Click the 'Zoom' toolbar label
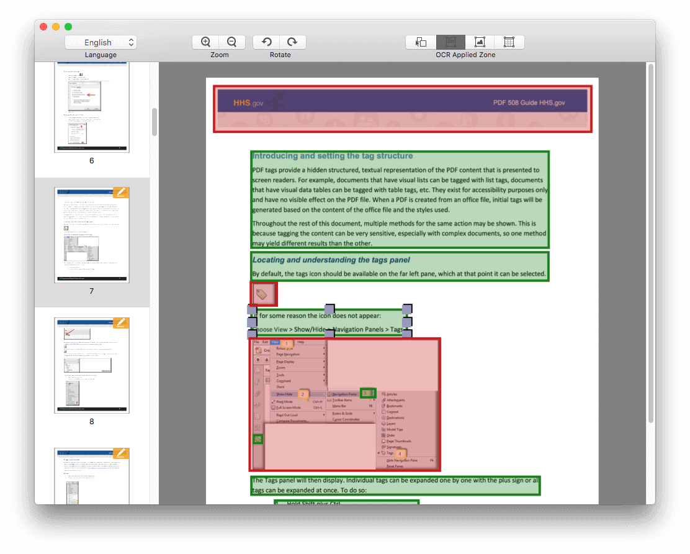The image size is (690, 554). pyautogui.click(x=219, y=55)
